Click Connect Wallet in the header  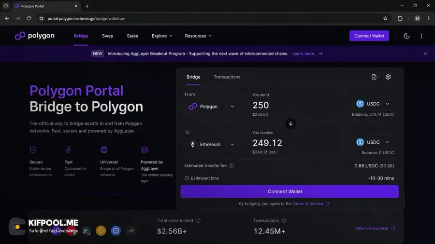pos(369,36)
